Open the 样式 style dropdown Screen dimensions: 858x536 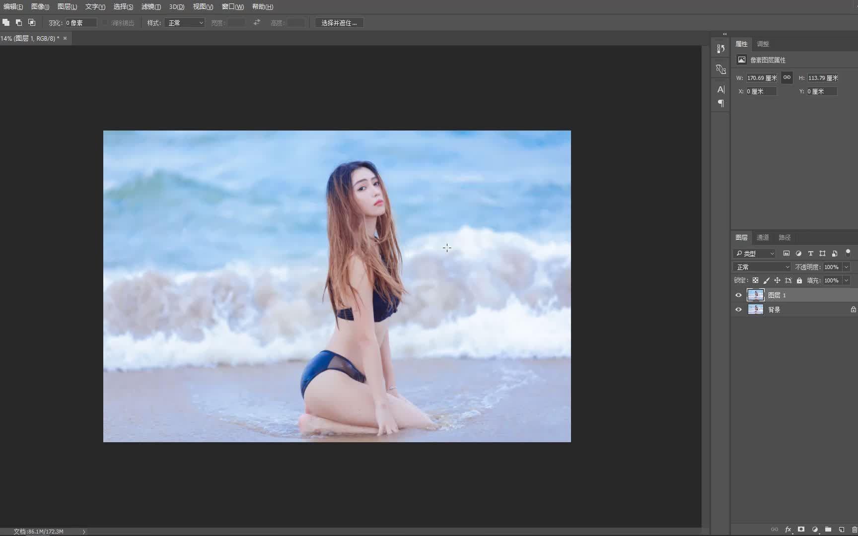[185, 23]
